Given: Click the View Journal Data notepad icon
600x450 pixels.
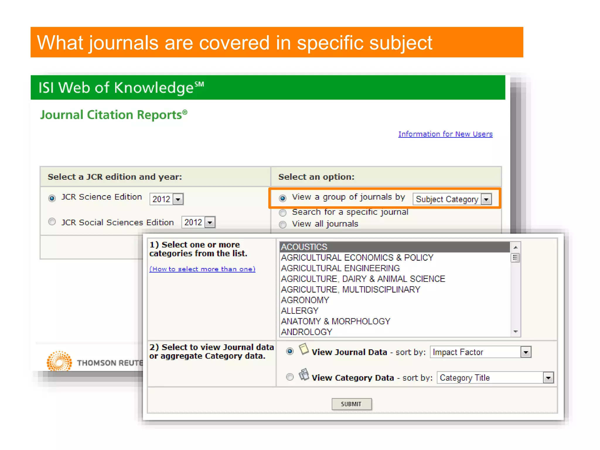Looking at the screenshot, I should pyautogui.click(x=304, y=349).
